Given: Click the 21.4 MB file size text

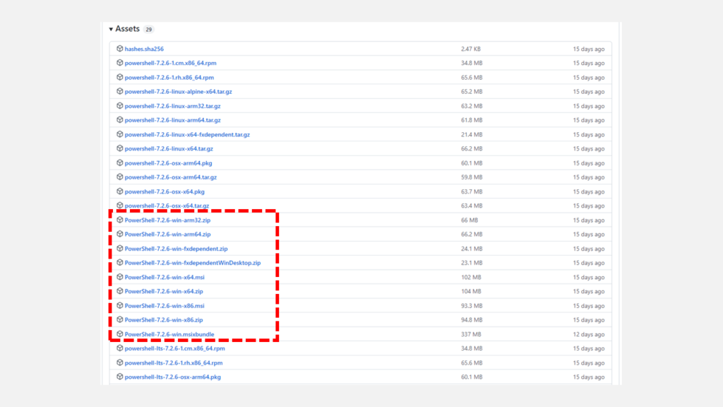Looking at the screenshot, I should 472,135.
